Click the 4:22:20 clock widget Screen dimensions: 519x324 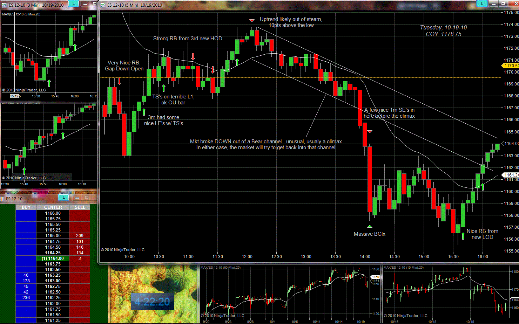coord(152,302)
